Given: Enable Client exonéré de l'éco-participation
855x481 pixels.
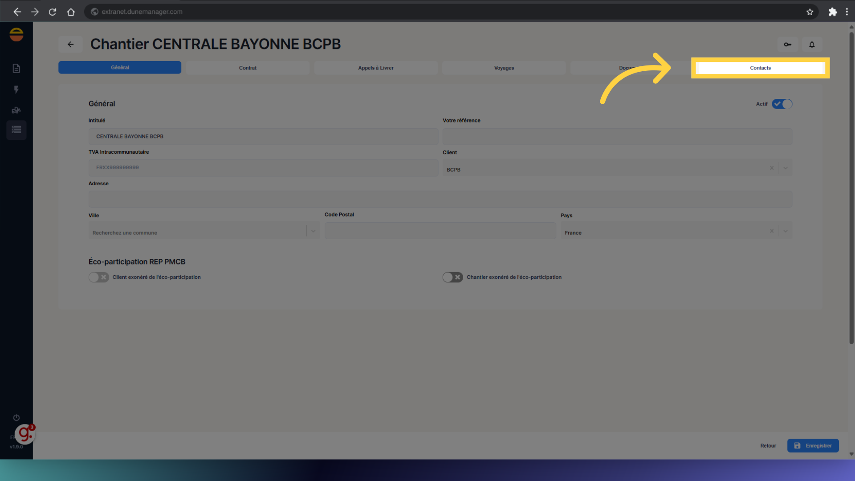Looking at the screenshot, I should (98, 277).
